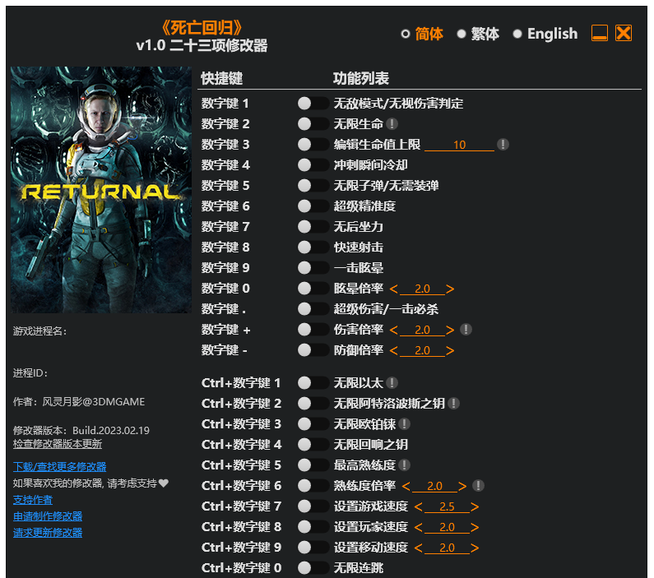This screenshot has width=654, height=578.
Task: Open 下载/查找更多修改器 link
Action: pyautogui.click(x=60, y=466)
